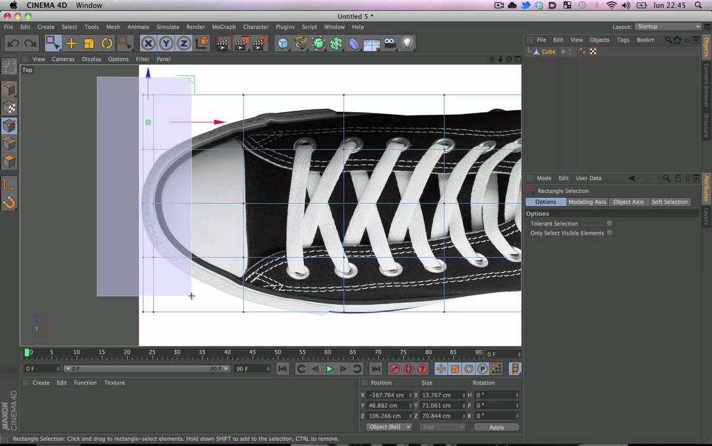The width and height of the screenshot is (712, 446).
Task: Toggle parameter keyframe recording P icon
Action: (x=483, y=369)
